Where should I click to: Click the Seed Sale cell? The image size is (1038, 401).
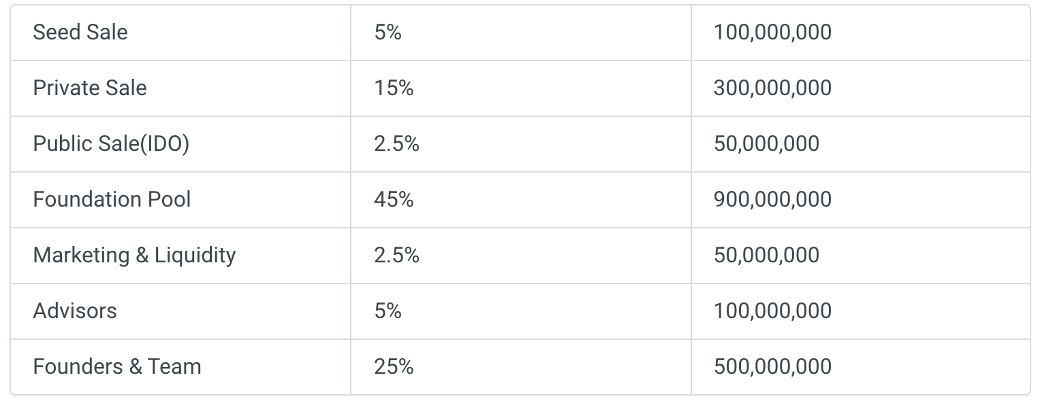coord(80,33)
